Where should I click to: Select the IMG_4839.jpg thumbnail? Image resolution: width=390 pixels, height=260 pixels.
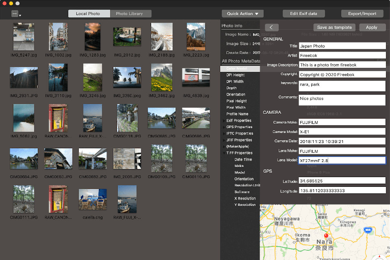point(196,77)
